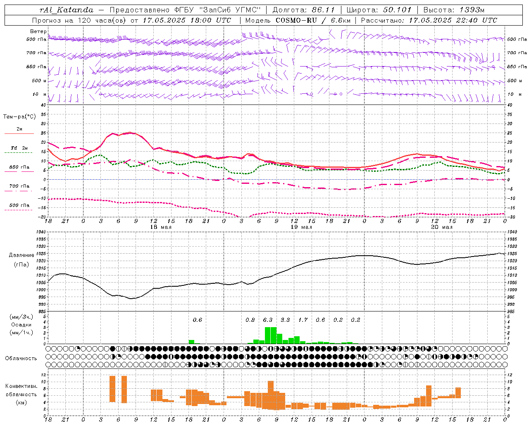Screen dimensions: 529x423
Task: Select the 700 гПа temperature legend entry
Action: (19, 186)
